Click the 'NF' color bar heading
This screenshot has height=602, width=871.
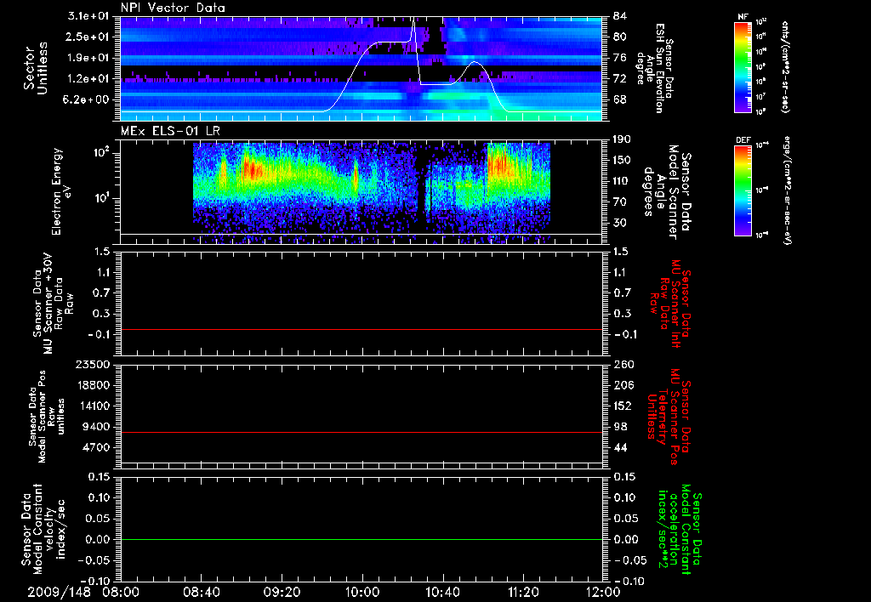tap(743, 17)
